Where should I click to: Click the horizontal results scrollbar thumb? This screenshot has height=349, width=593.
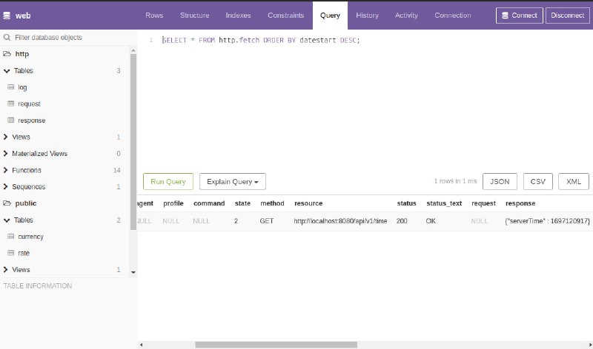(276, 345)
